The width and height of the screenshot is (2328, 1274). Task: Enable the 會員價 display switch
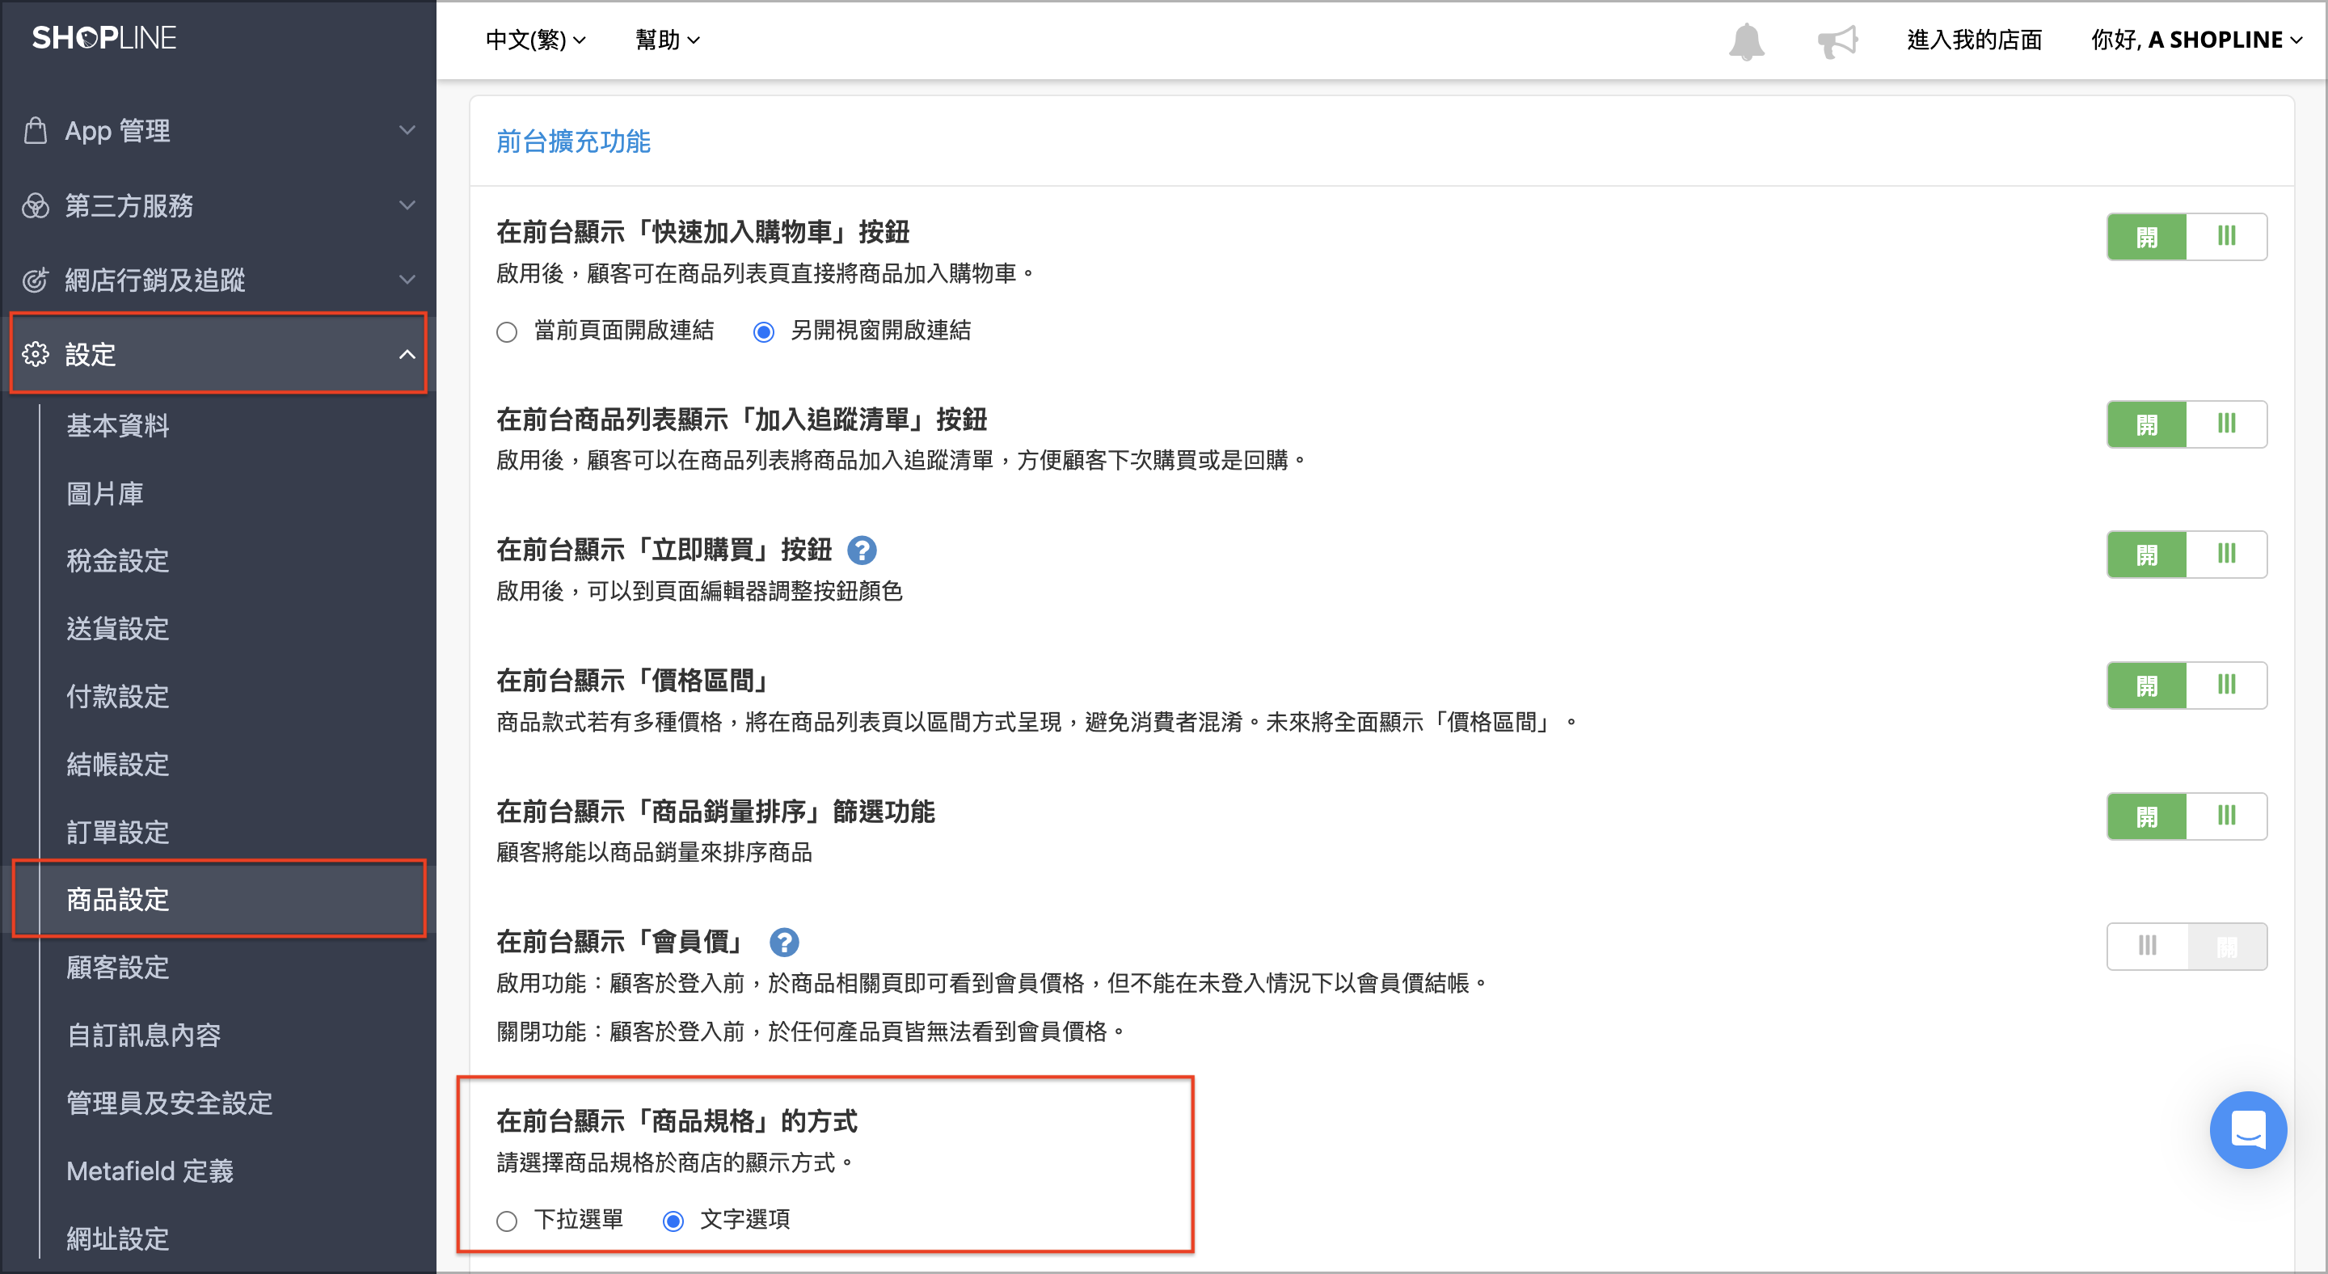click(x=2186, y=947)
